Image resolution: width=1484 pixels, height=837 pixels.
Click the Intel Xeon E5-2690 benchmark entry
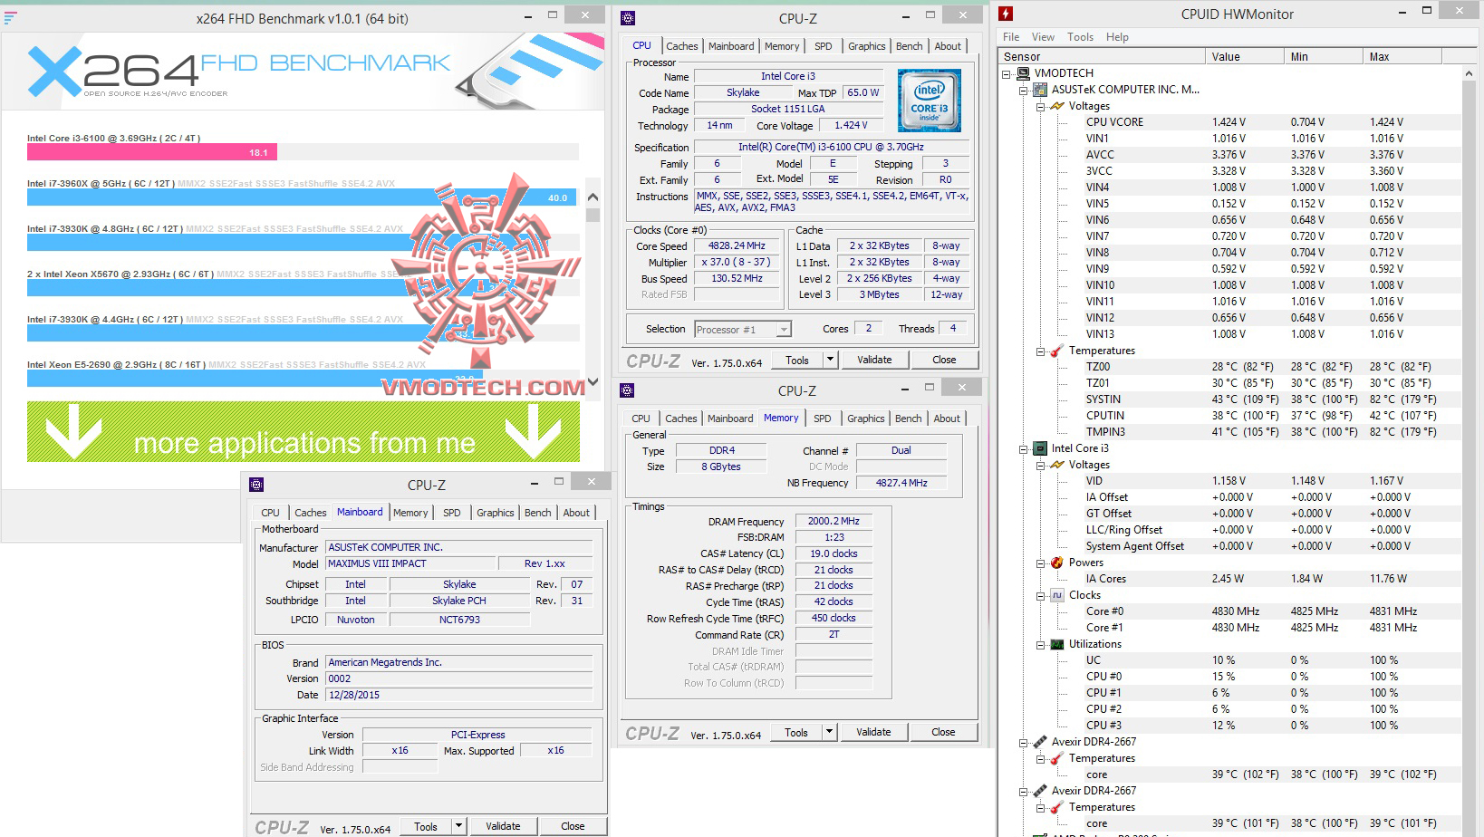(x=303, y=372)
